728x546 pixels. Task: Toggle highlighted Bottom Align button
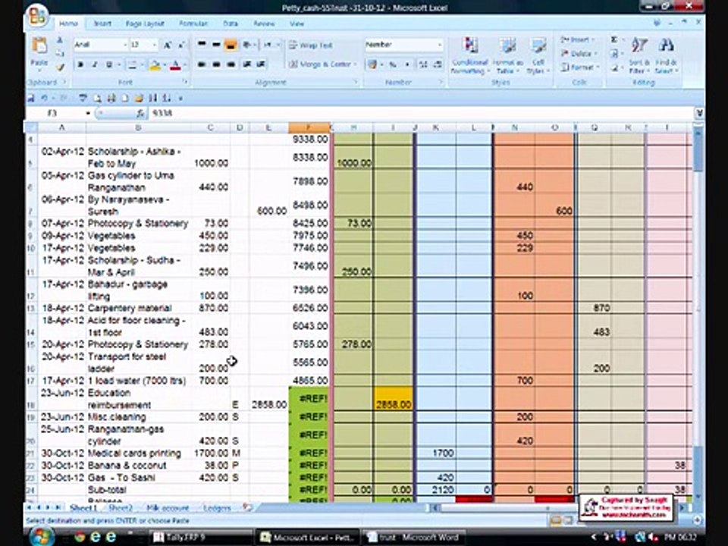pyautogui.click(x=231, y=45)
